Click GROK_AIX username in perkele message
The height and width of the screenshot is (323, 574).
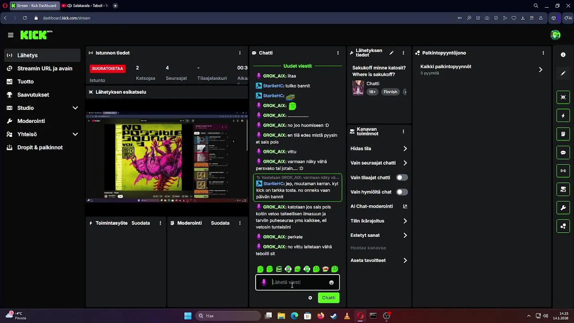[274, 237]
